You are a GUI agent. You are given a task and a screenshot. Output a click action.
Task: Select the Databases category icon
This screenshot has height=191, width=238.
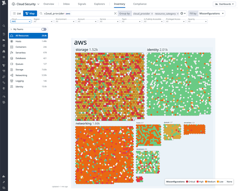pyautogui.click(x=12, y=58)
